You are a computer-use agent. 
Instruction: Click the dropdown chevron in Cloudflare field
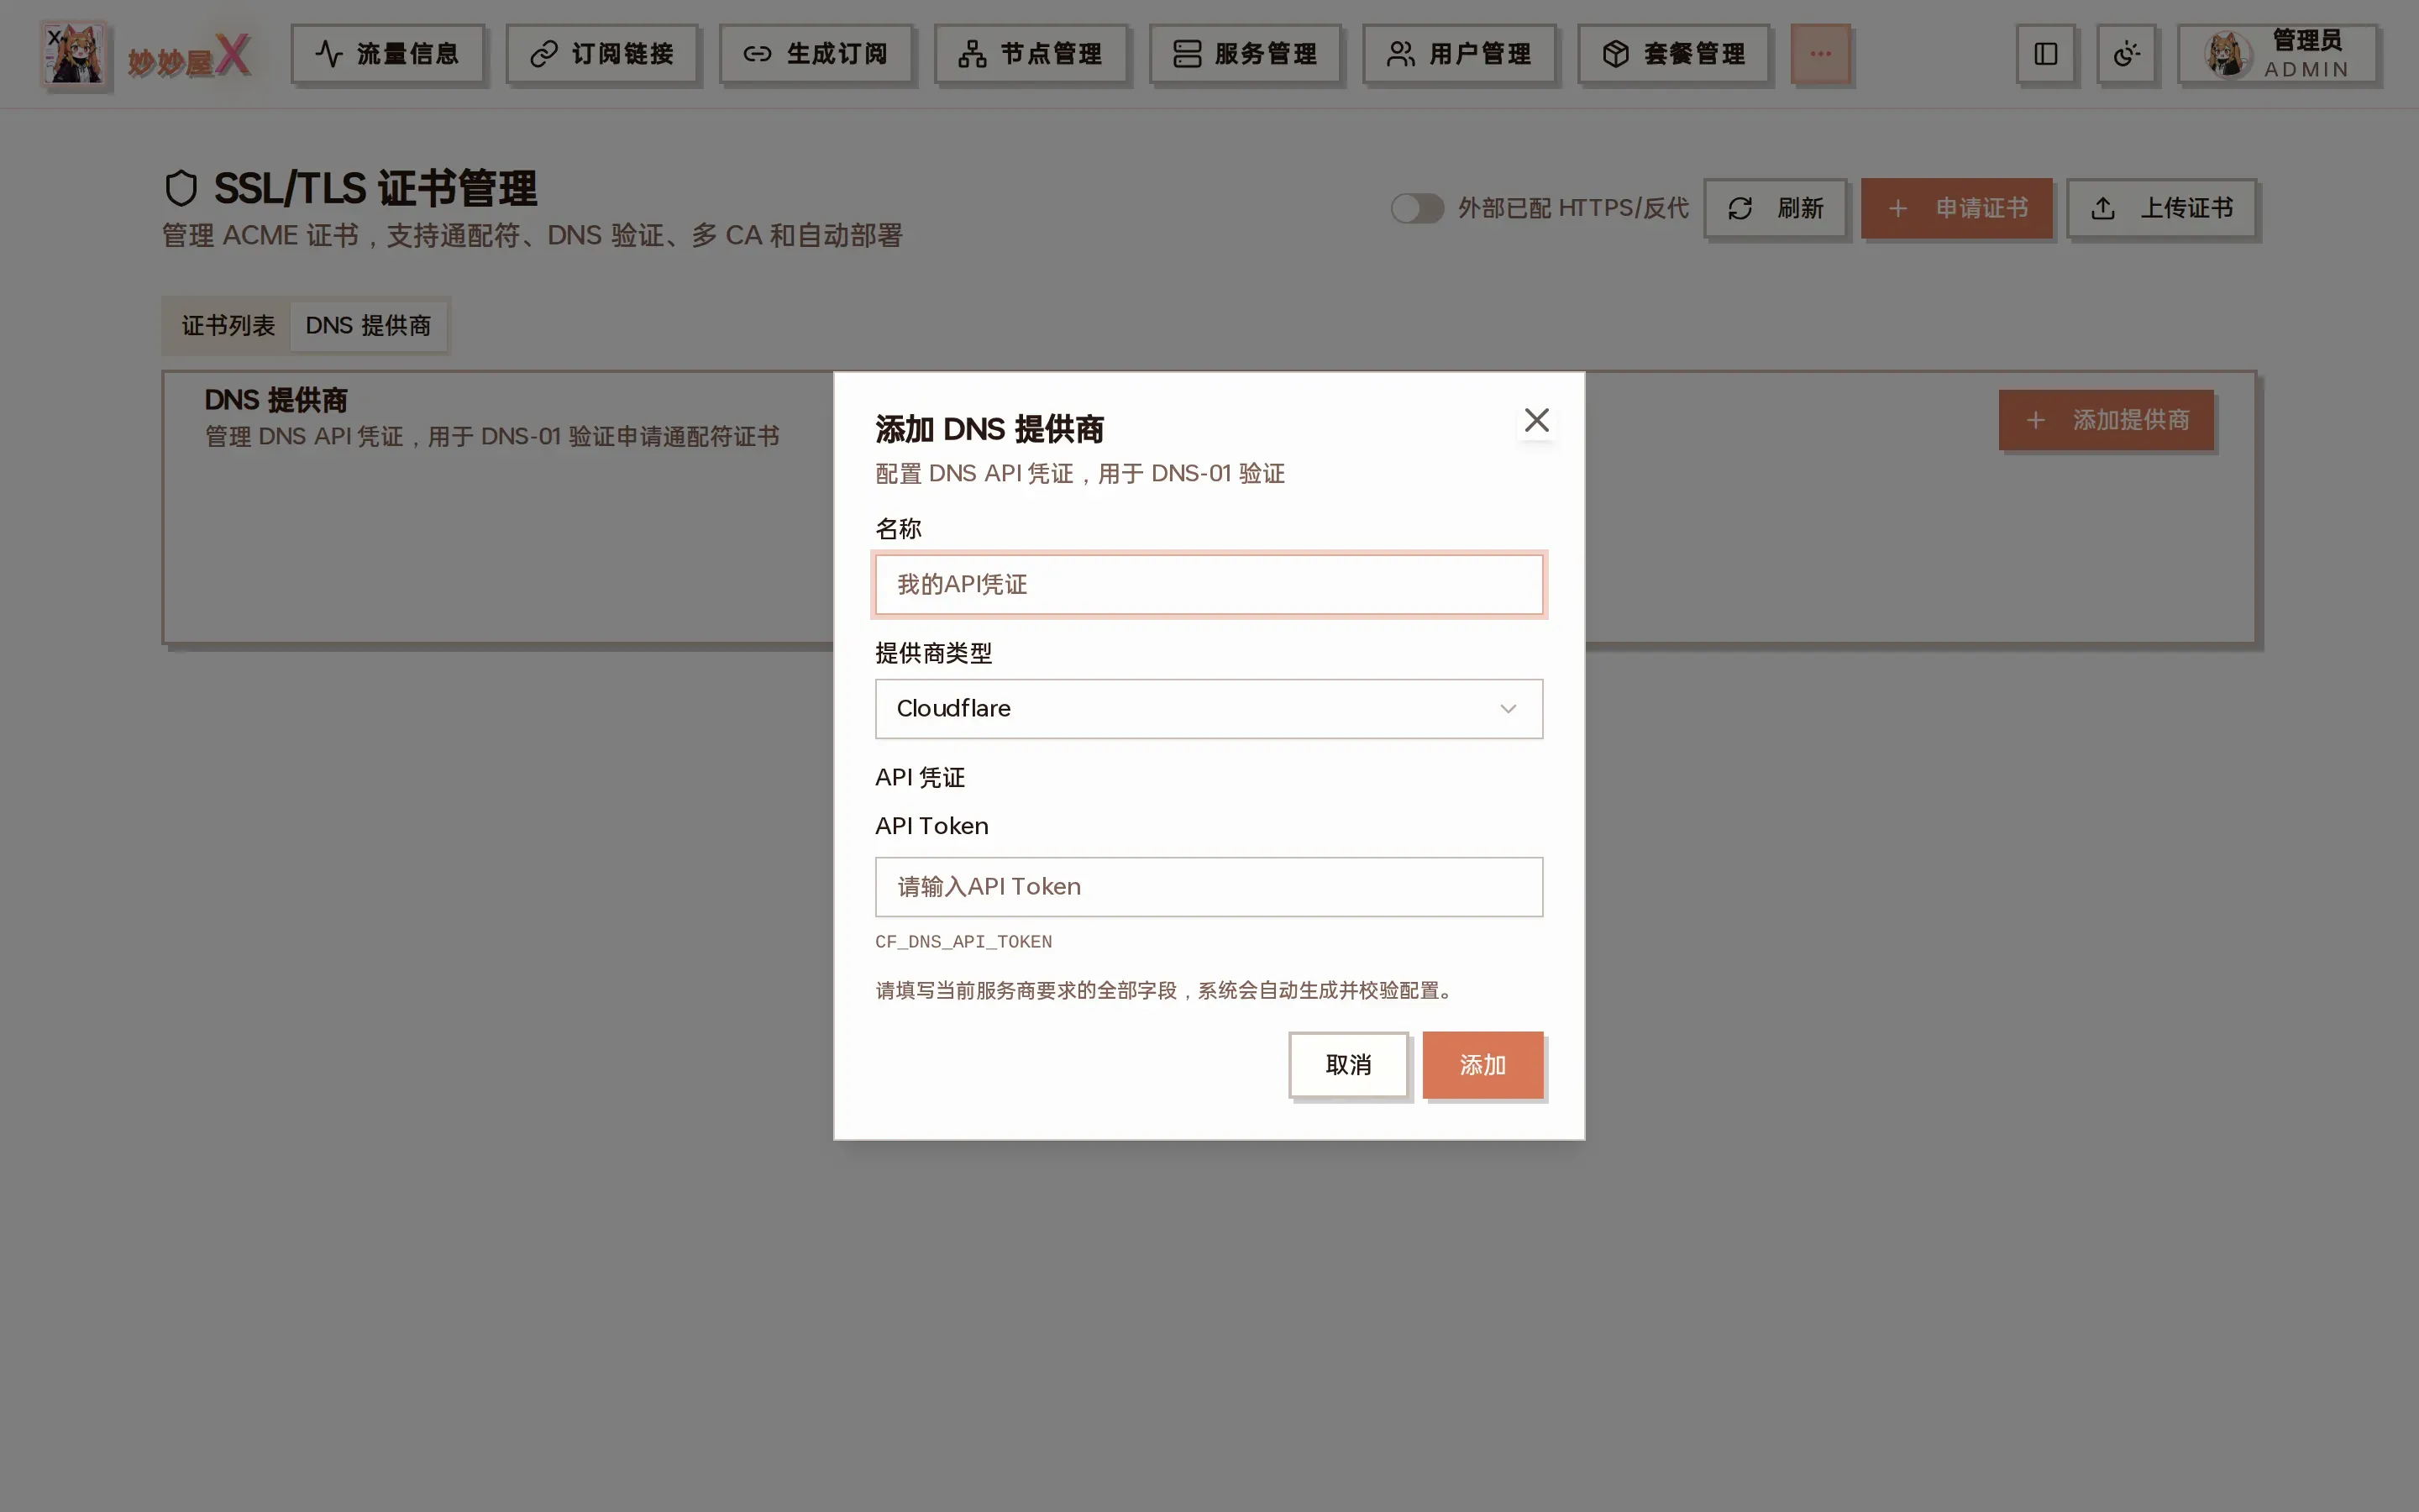point(1508,709)
